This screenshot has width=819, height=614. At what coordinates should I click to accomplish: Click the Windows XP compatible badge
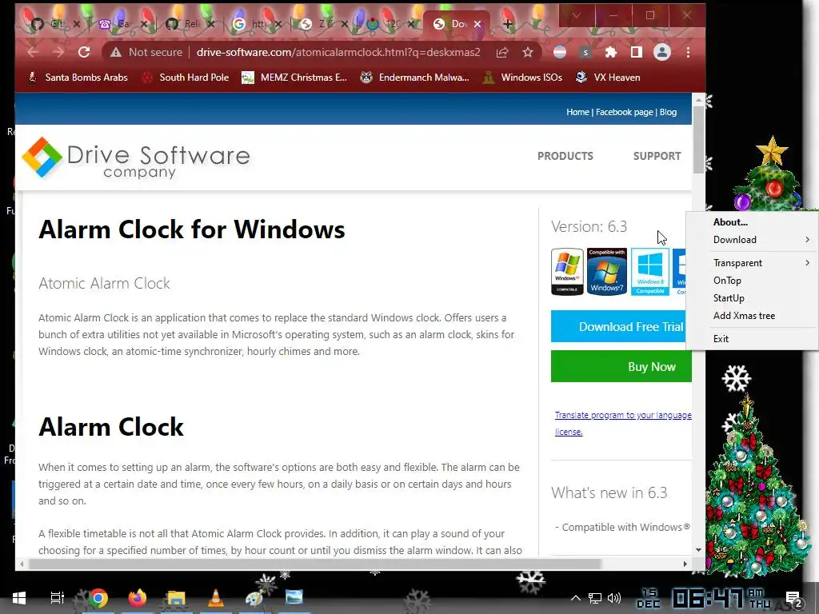(x=567, y=272)
